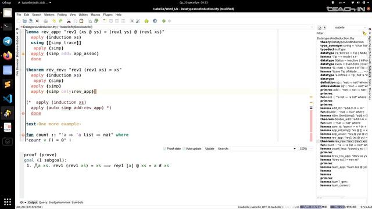Click the green home icon in toolbar

(146, 21)
